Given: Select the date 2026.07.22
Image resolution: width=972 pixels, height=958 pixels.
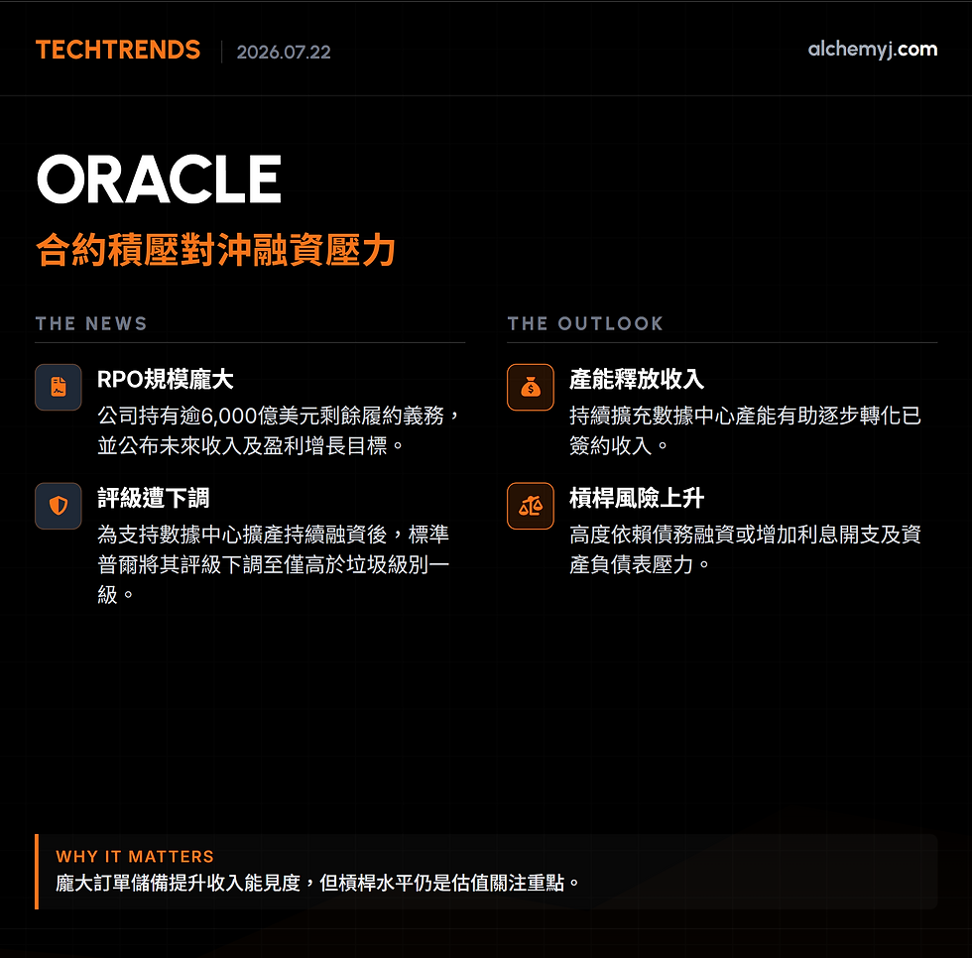Looking at the screenshot, I should pyautogui.click(x=284, y=52).
